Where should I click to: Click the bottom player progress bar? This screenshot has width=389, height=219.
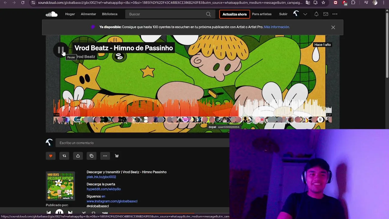tap(169, 213)
